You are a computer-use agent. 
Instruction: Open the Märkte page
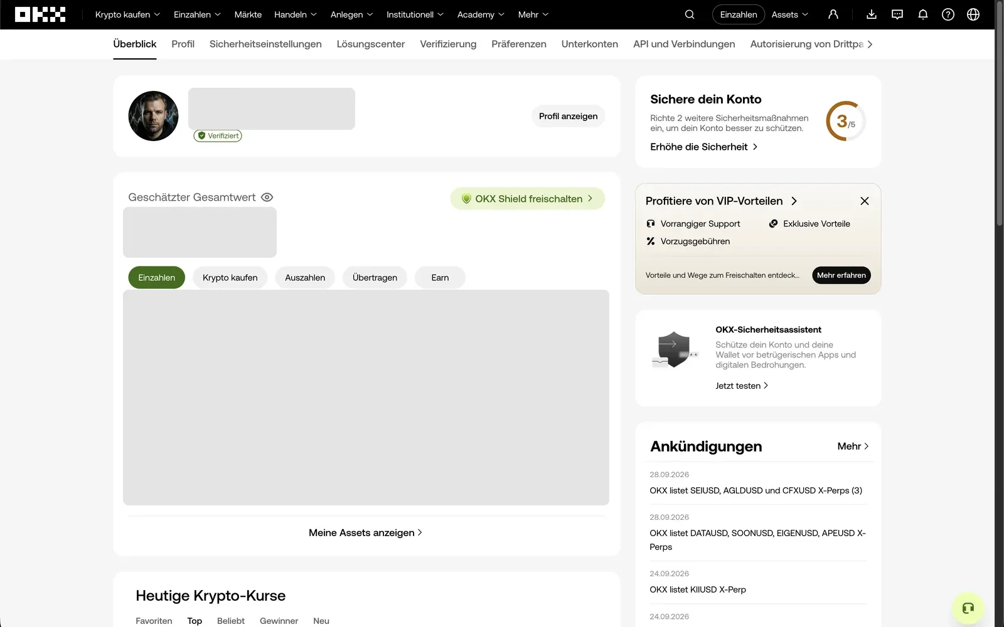(248, 14)
